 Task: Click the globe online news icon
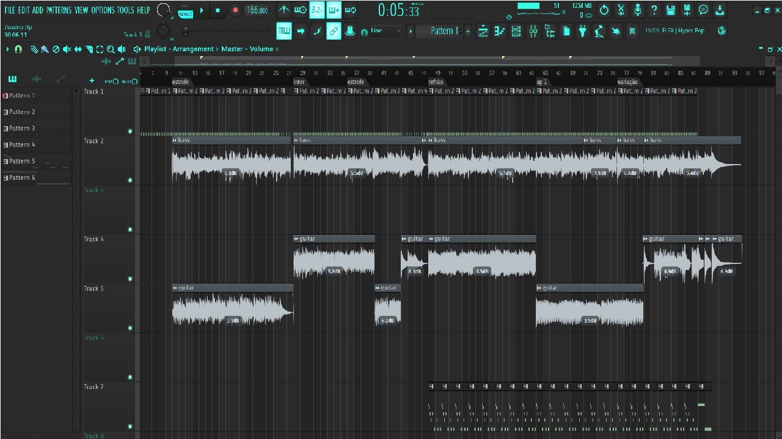click(722, 31)
